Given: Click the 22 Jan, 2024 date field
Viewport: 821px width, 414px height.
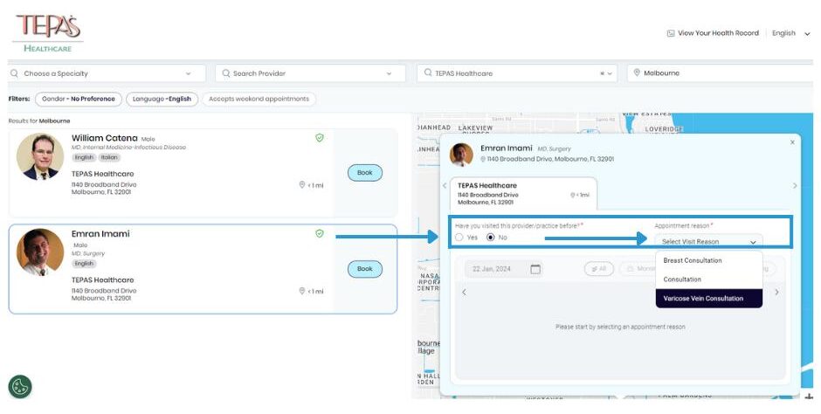Looking at the screenshot, I should coord(504,269).
